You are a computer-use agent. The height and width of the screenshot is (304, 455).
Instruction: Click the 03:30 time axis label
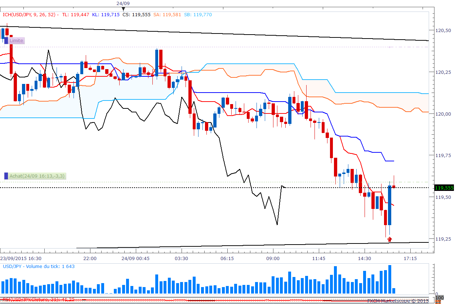[x=181, y=259]
